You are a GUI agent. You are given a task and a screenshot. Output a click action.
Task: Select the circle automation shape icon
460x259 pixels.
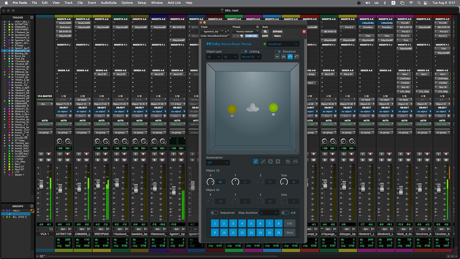tap(271, 162)
